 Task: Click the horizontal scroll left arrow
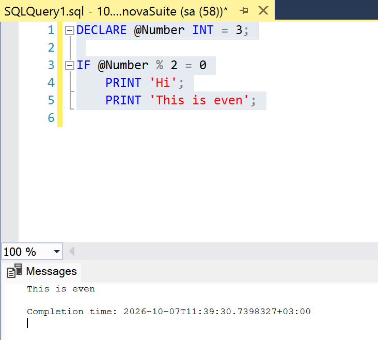pyautogui.click(x=72, y=251)
